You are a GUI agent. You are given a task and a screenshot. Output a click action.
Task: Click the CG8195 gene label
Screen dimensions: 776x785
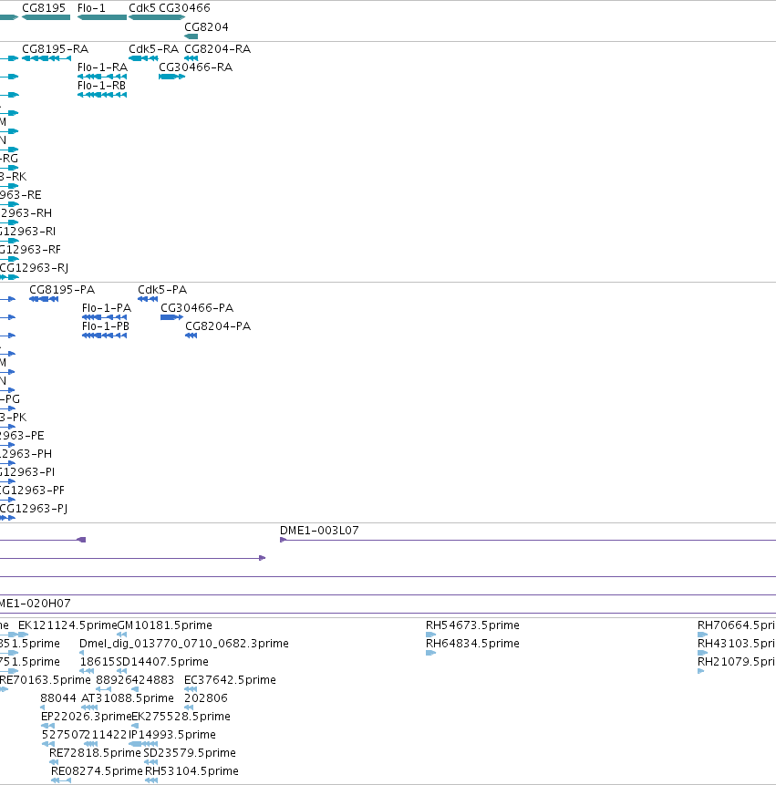pyautogui.click(x=44, y=8)
